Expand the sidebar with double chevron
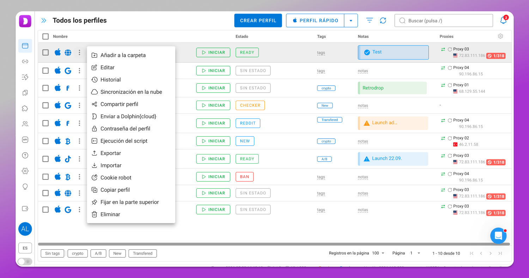 44,20
